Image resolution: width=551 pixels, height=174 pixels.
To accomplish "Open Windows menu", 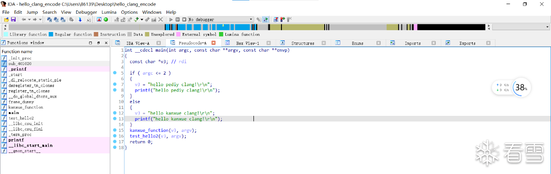I will tap(152, 12).
